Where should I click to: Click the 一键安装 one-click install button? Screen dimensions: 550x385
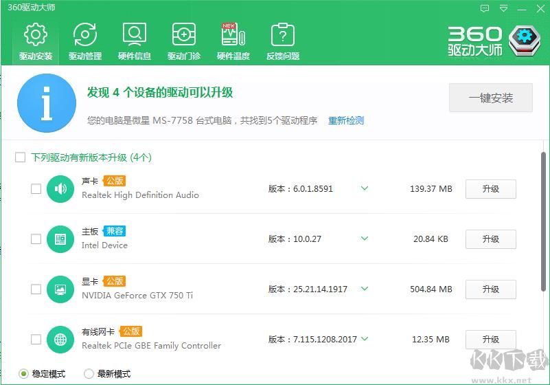(x=491, y=98)
